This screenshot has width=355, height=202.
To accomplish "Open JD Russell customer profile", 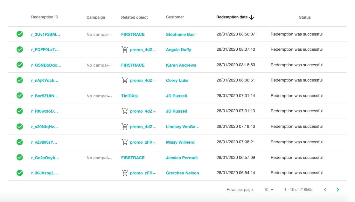I will (x=176, y=95).
